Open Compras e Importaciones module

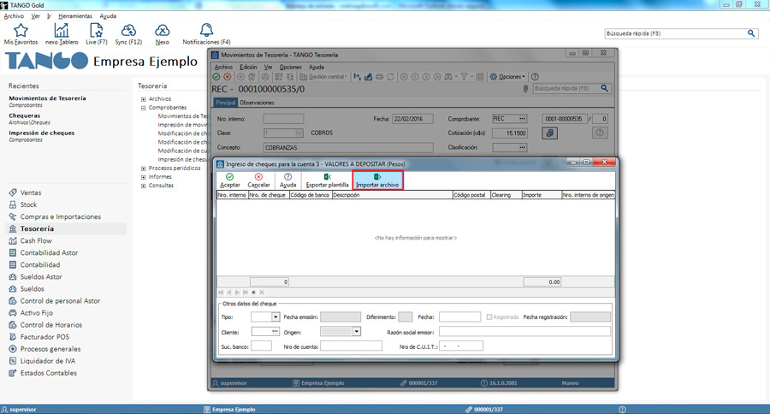(x=61, y=216)
